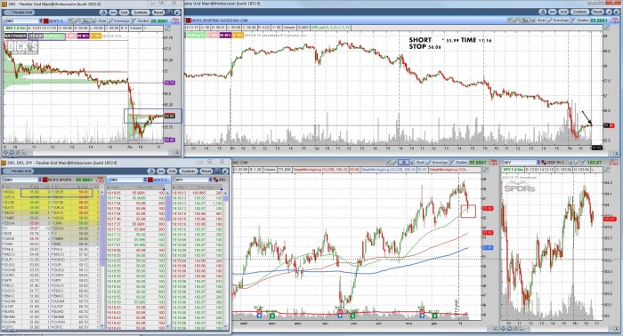Click the purple H 46% study label in top-left chart
The image size is (623, 336).
(x=83, y=36)
